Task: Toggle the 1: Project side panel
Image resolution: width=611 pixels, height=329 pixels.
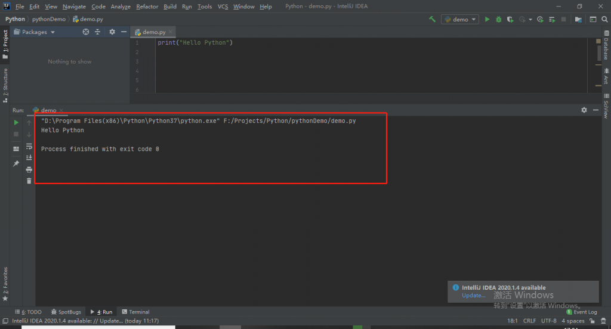Action: pyautogui.click(x=5, y=44)
